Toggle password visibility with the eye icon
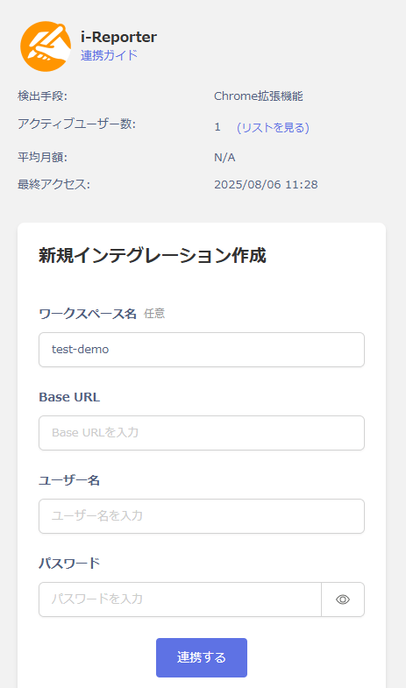 [343, 599]
